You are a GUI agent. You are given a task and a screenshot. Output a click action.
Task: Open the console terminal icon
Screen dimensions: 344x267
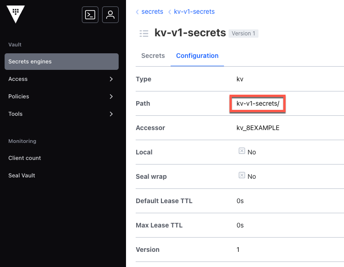[x=90, y=15]
